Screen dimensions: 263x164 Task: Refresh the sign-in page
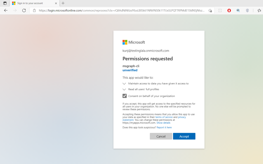pos(24,11)
